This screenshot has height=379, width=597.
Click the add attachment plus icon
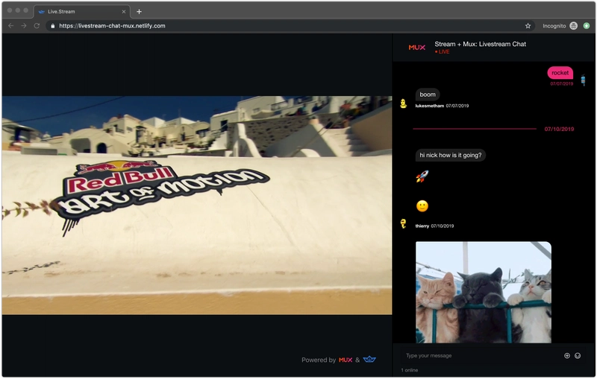pos(567,356)
